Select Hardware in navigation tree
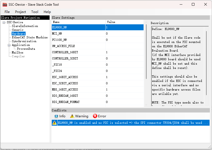This screenshot has width=212, height=150. click(19, 34)
